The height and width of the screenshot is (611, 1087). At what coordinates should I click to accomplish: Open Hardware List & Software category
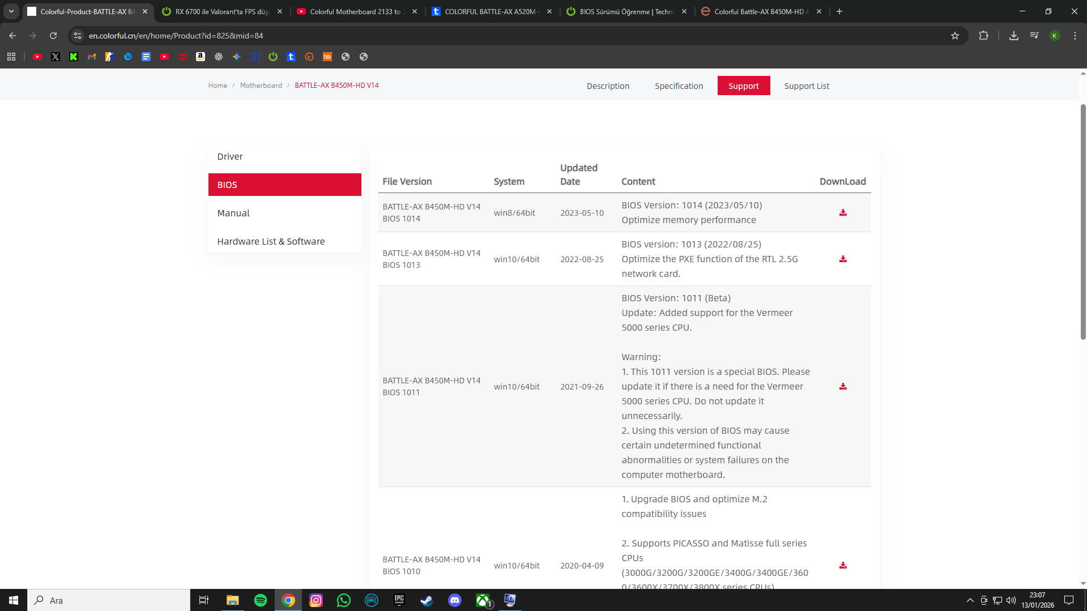click(285, 241)
